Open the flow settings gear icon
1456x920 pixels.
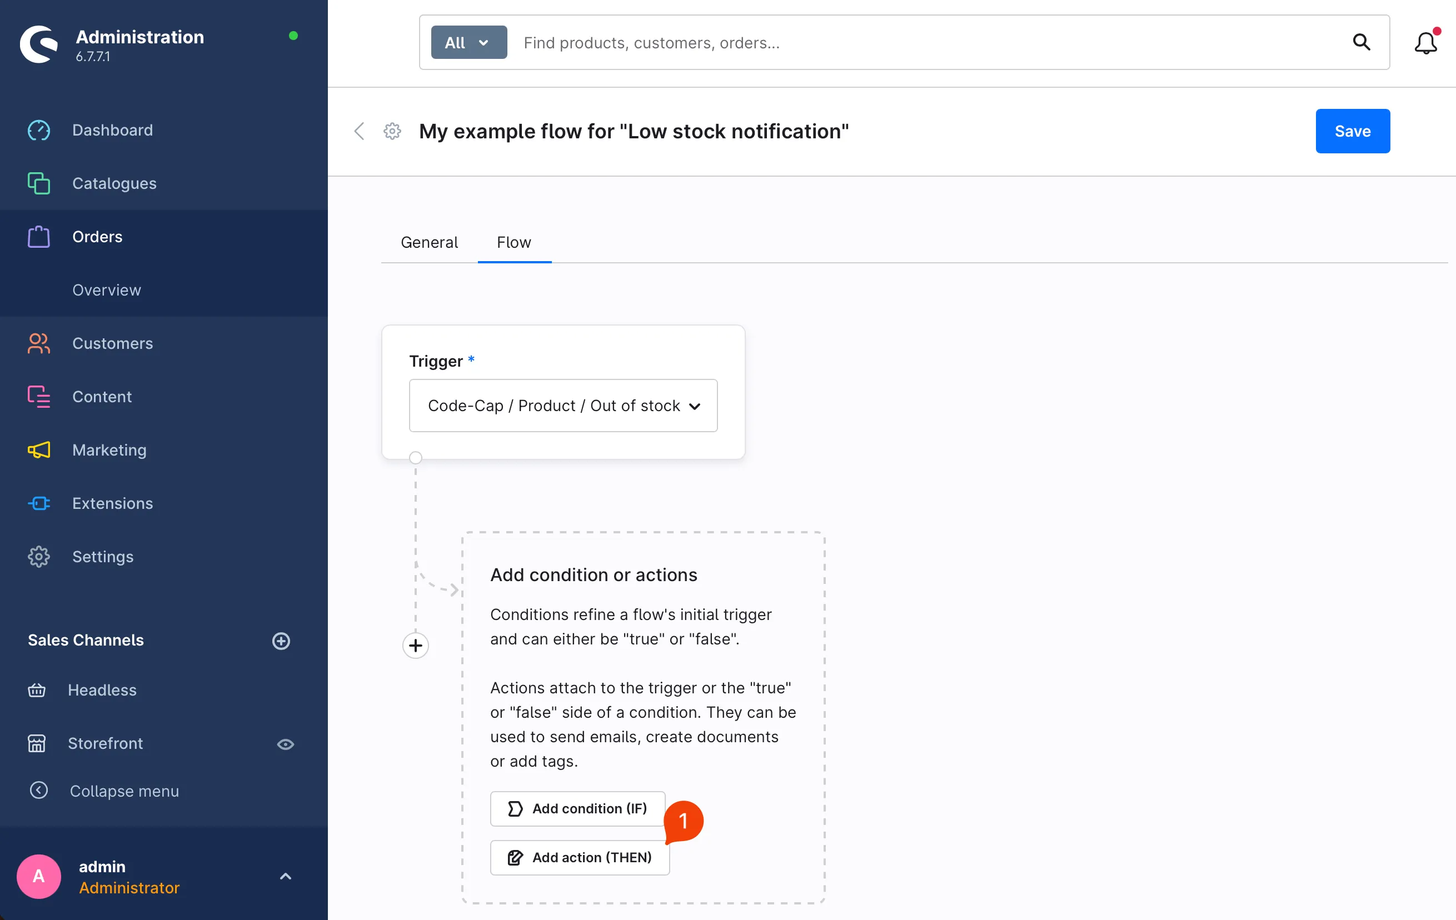click(392, 131)
